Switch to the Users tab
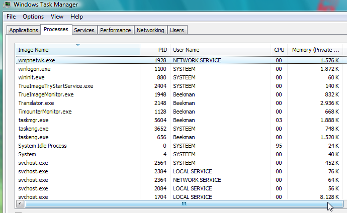This screenshot has width=347, height=213. click(x=177, y=30)
